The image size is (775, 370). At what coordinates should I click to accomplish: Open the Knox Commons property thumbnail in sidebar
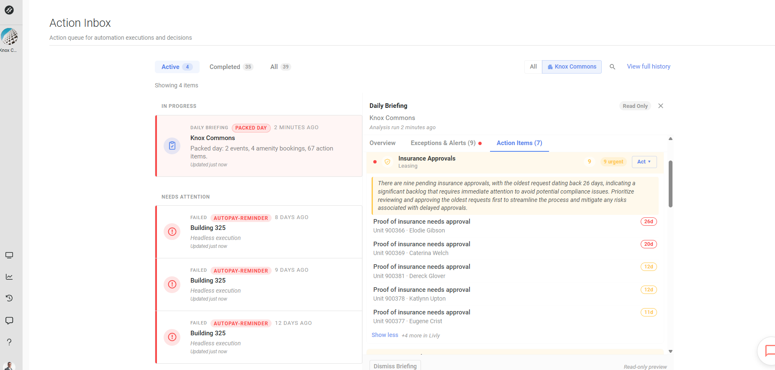coord(9,37)
